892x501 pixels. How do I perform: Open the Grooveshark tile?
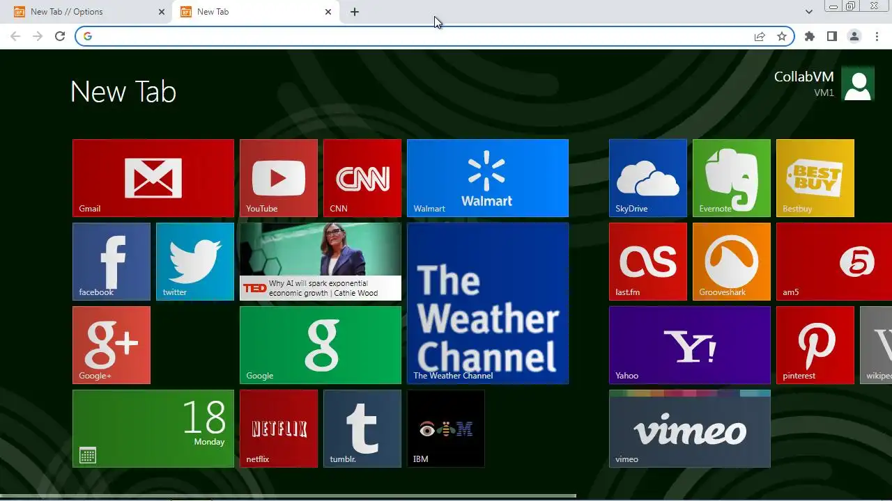732,262
